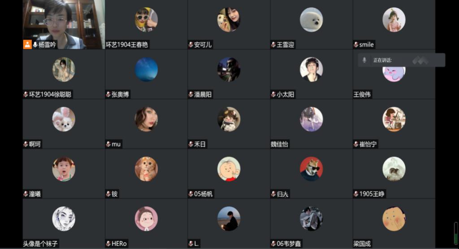Screen dimensions: 459x249
Task: Click the name label 魏佳怡
Action: [280, 144]
